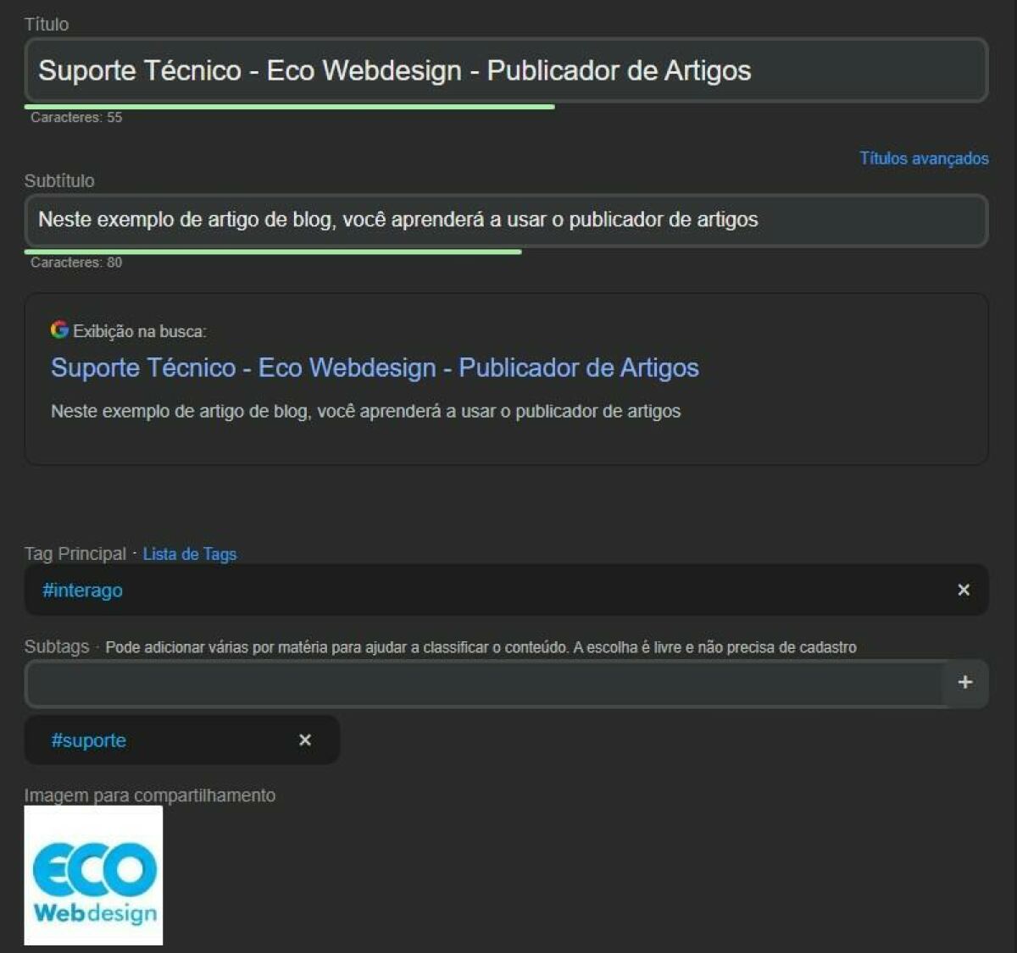Click the Tag Principal label
This screenshot has width=1017, height=953.
click(75, 554)
